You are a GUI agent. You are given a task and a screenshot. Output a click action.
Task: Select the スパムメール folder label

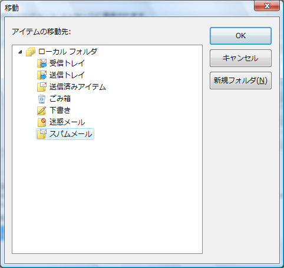click(71, 134)
